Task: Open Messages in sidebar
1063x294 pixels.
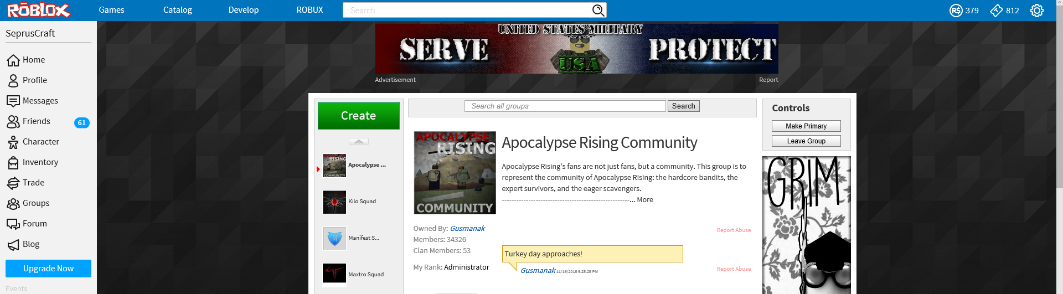Action: pos(40,101)
